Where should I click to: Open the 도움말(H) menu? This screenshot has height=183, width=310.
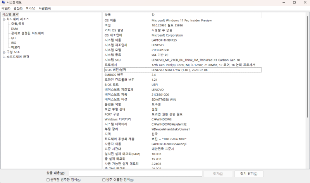pos(44,8)
